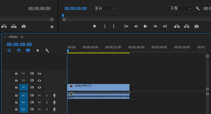Click the Go to In point button
This screenshot has height=114, width=211.
[x=126, y=26]
